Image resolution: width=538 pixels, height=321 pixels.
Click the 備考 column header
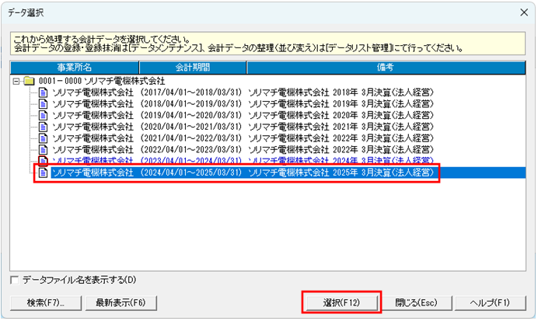click(x=386, y=67)
